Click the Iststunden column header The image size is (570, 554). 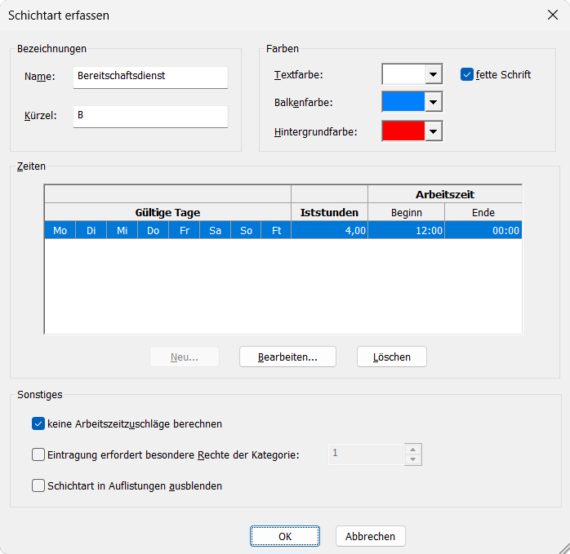tap(329, 212)
